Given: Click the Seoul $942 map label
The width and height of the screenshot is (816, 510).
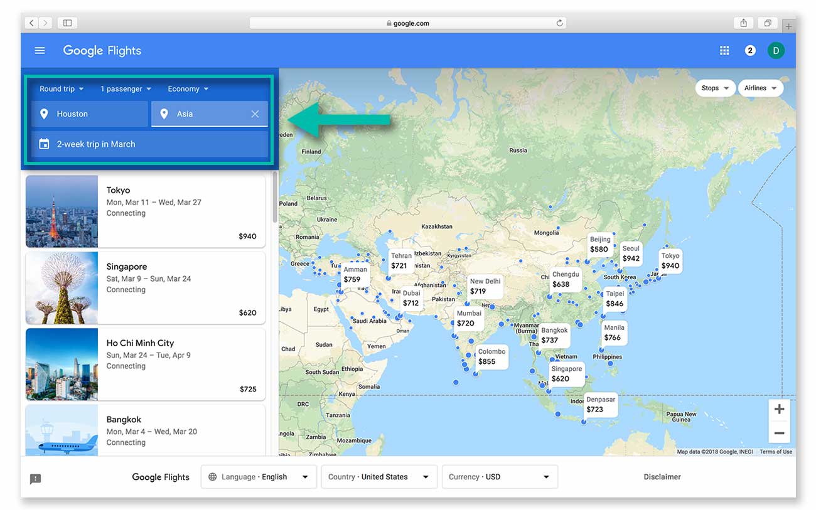Looking at the screenshot, I should 631,253.
